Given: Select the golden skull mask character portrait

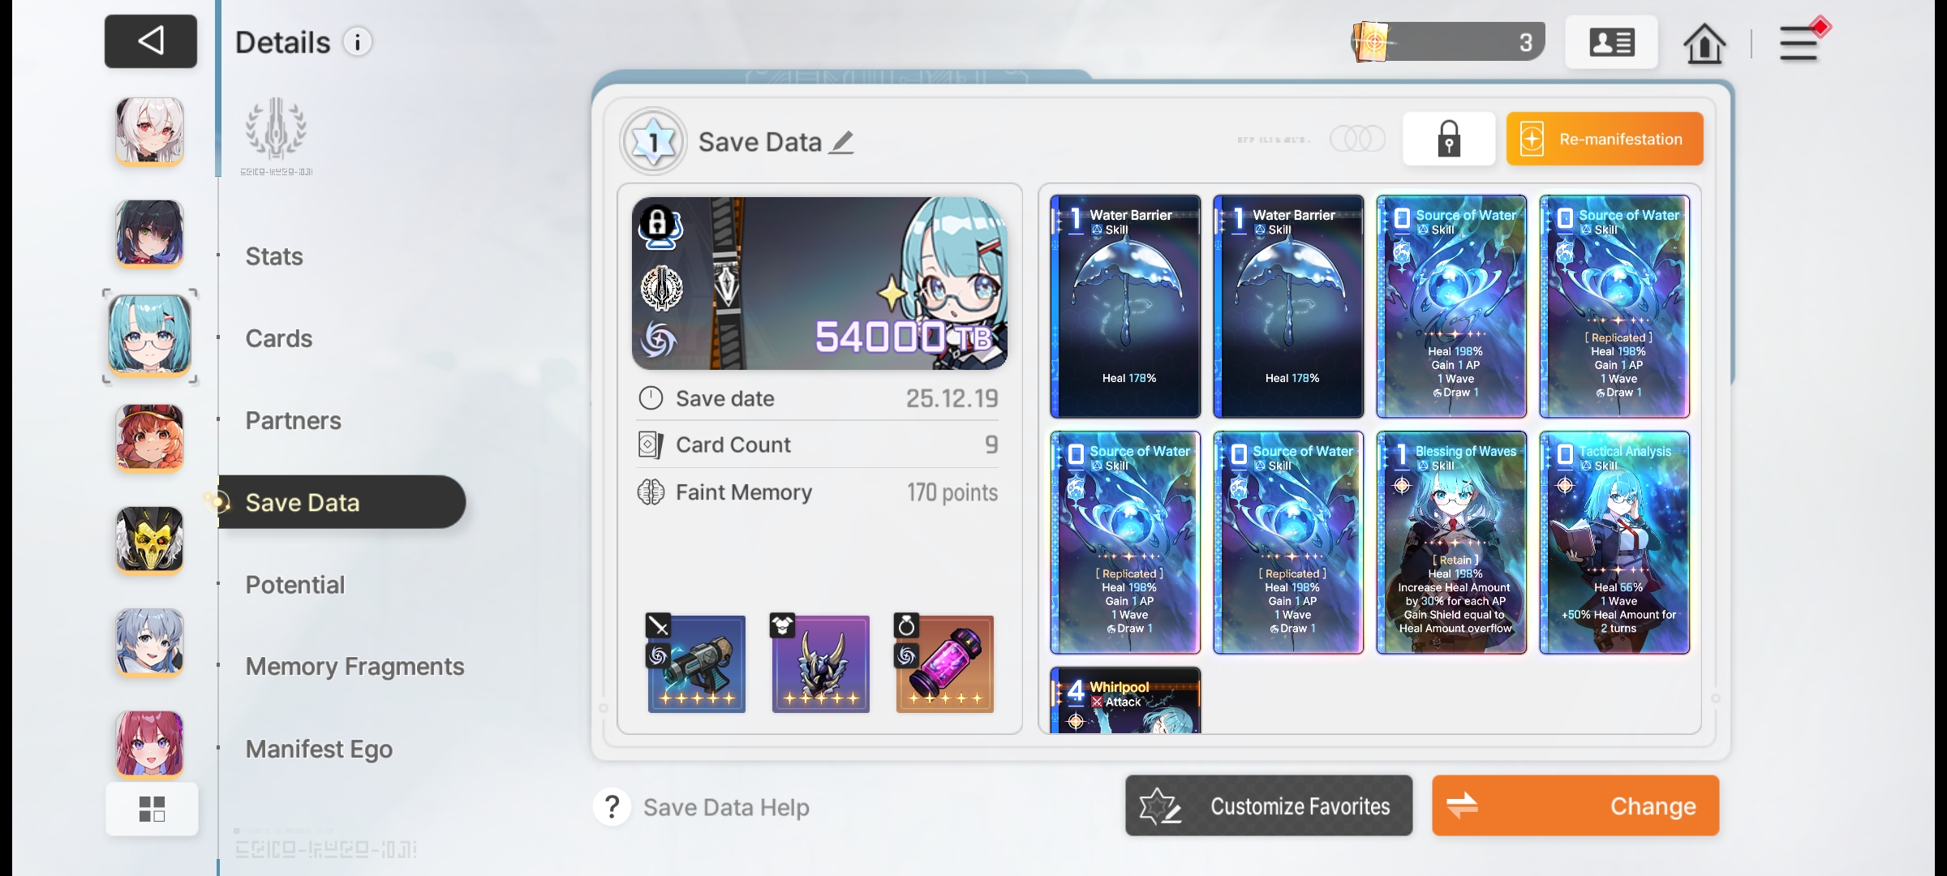Looking at the screenshot, I should (149, 539).
